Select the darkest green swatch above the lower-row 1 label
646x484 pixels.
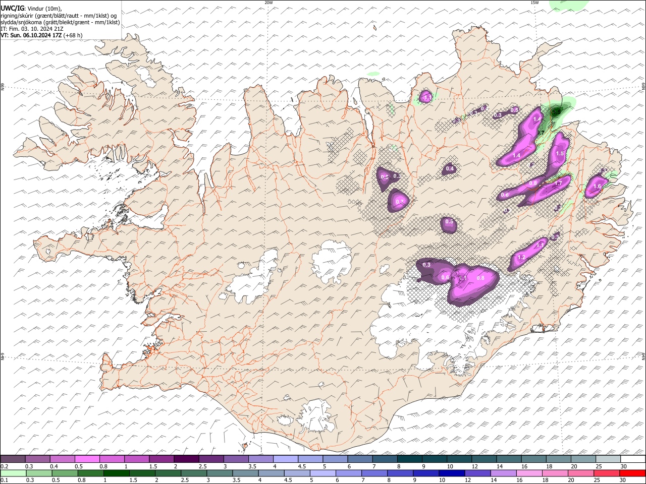[116, 473]
